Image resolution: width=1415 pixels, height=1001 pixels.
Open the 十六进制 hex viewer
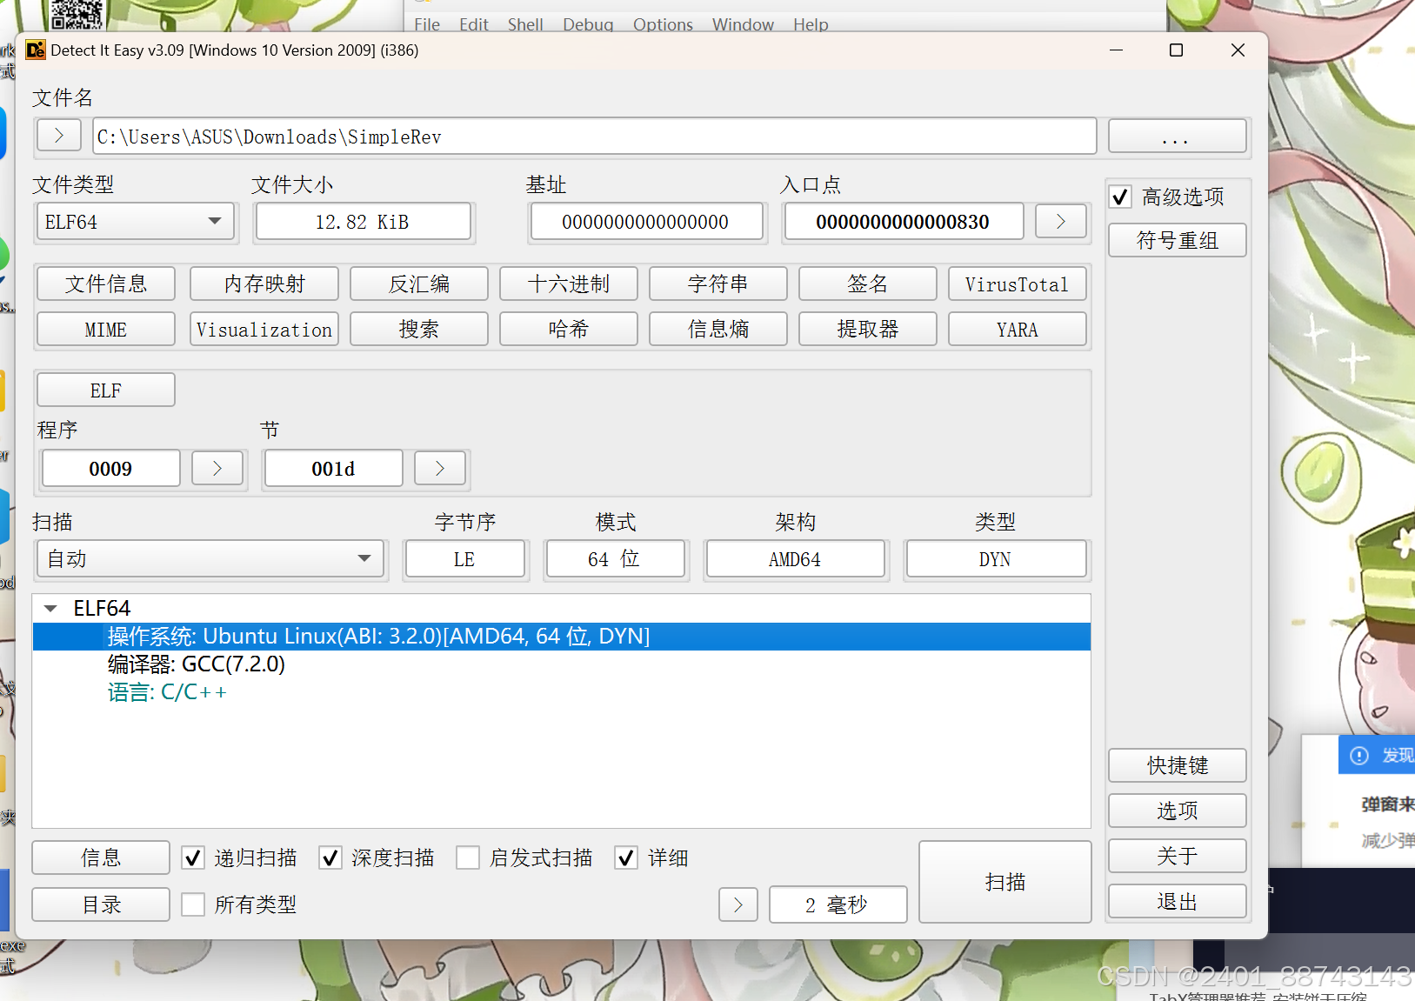click(569, 284)
